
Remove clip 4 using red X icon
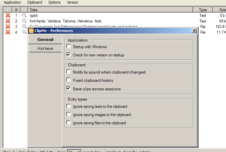point(8,32)
